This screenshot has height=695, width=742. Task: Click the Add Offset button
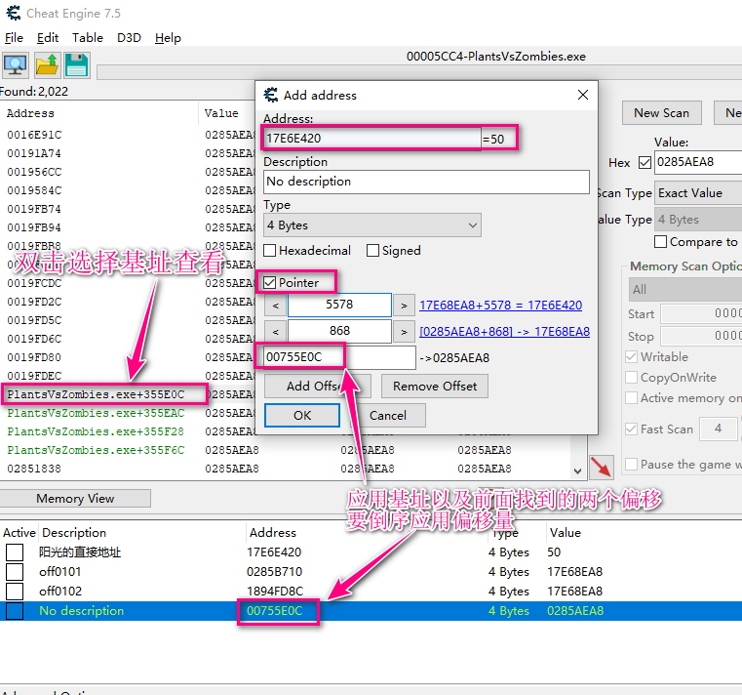[x=318, y=387]
